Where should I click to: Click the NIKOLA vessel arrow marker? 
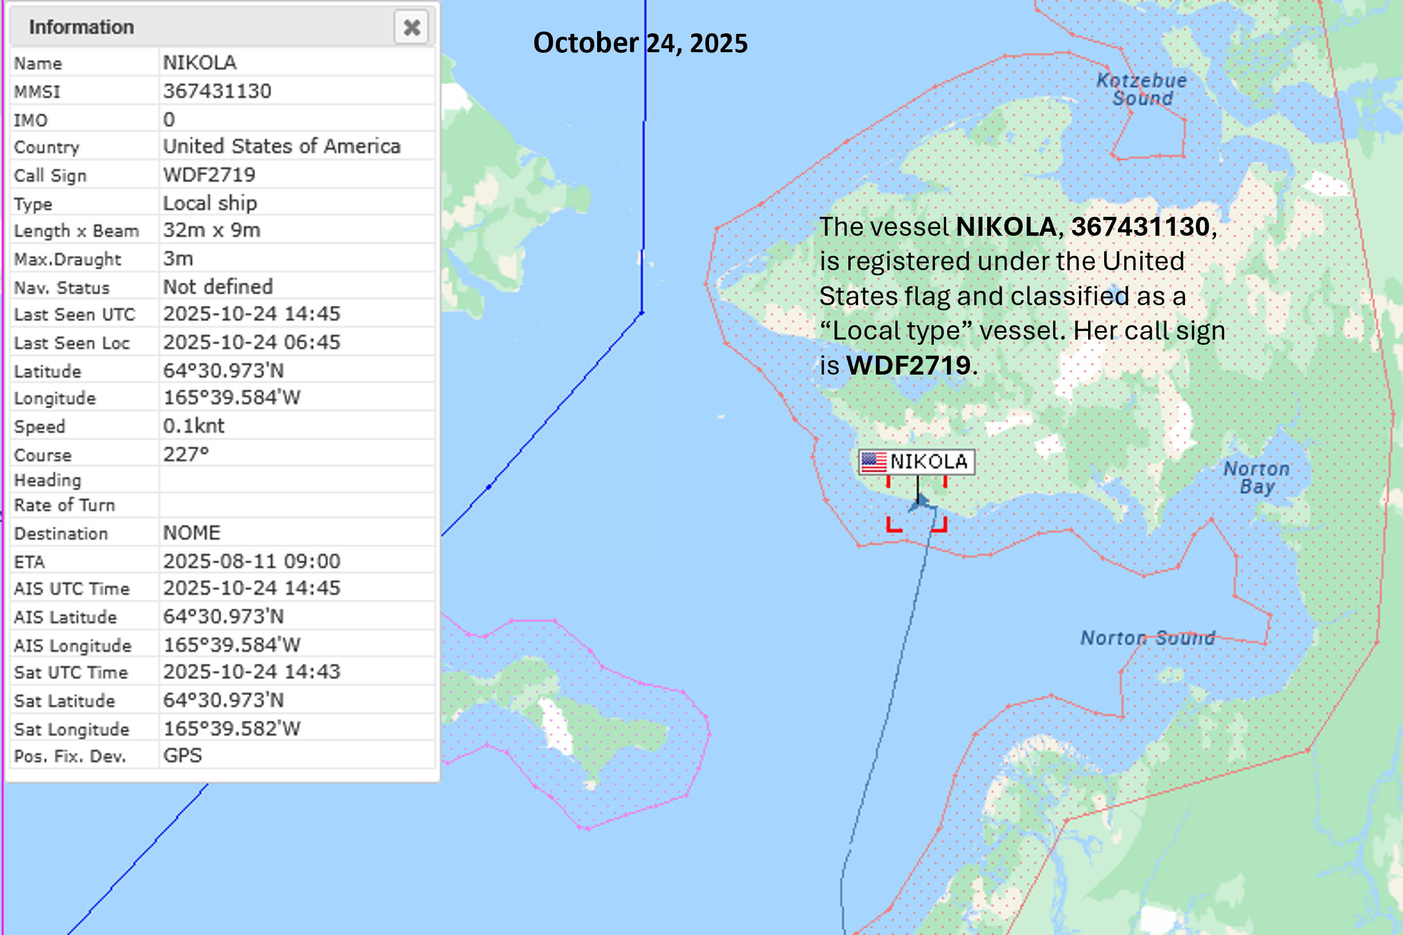pyautogui.click(x=920, y=502)
